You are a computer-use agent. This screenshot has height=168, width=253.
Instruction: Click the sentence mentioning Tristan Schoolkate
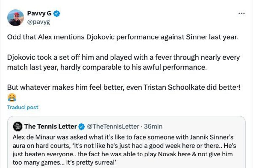(x=124, y=88)
